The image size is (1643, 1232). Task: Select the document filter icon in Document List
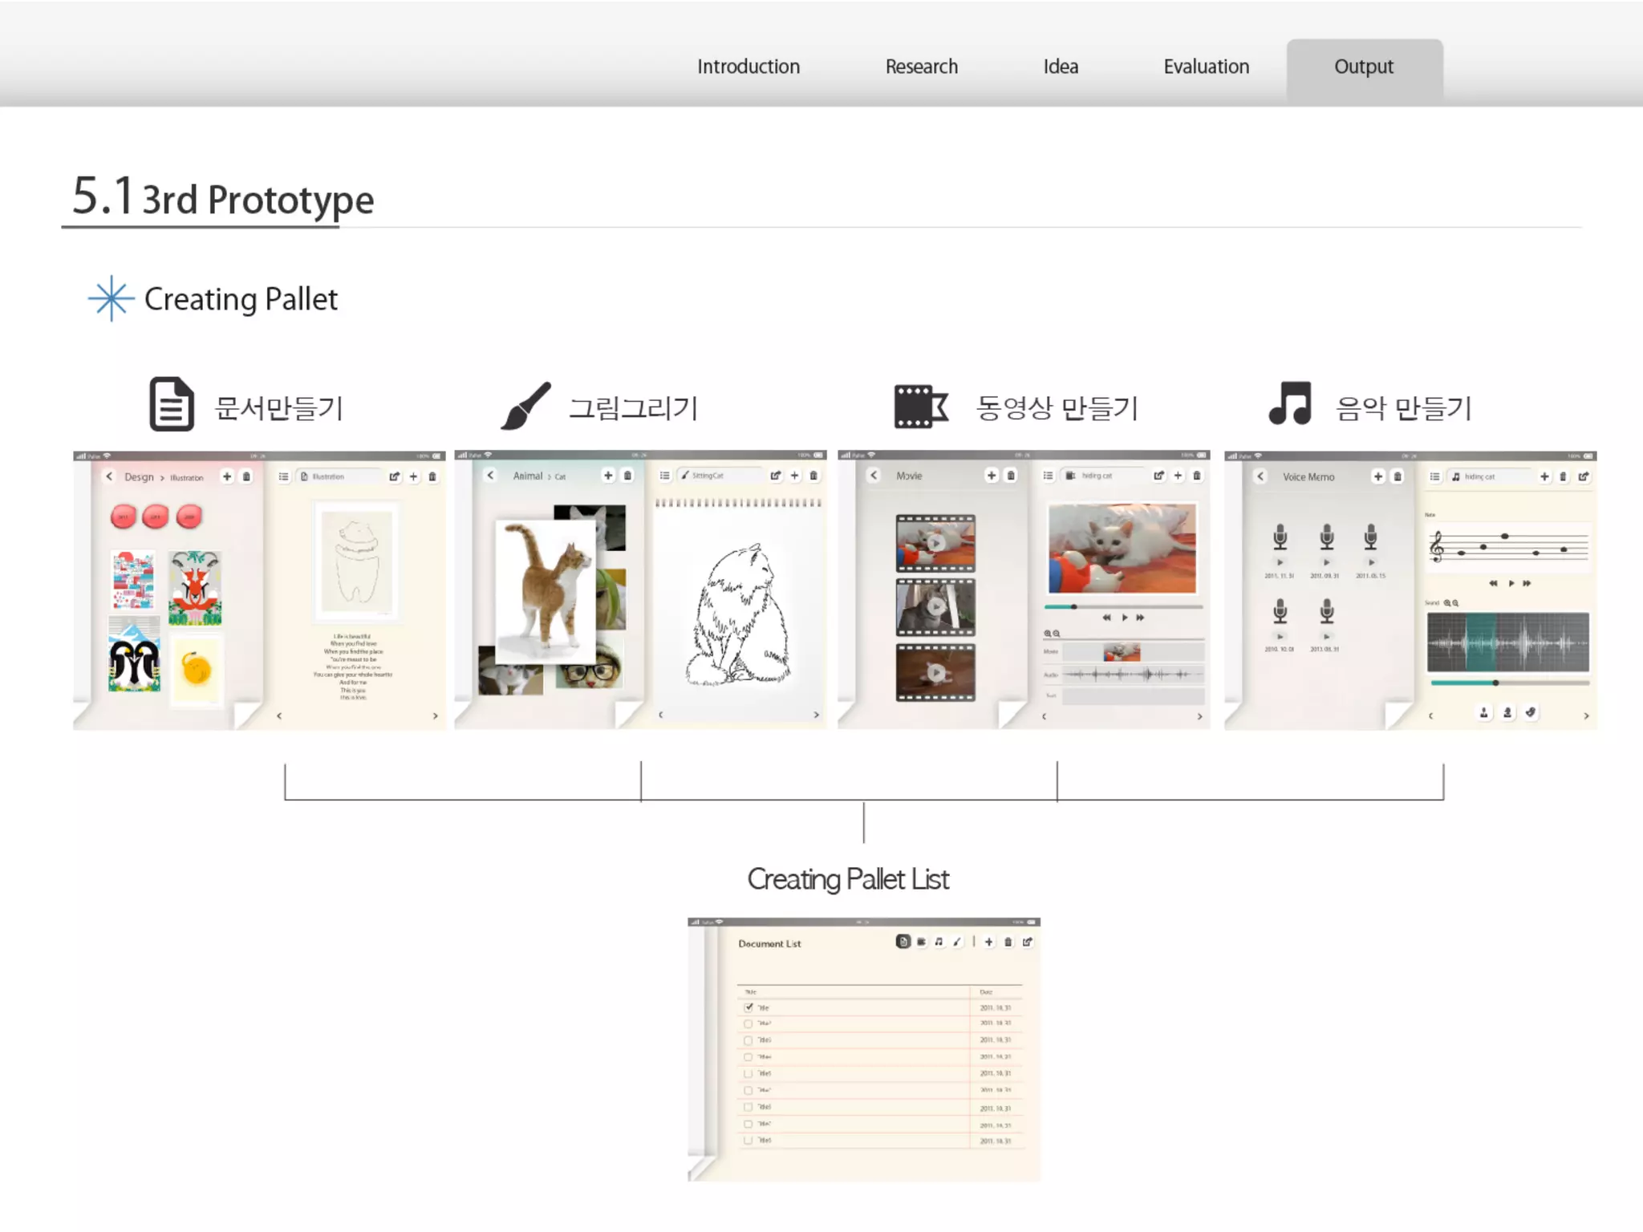point(903,942)
